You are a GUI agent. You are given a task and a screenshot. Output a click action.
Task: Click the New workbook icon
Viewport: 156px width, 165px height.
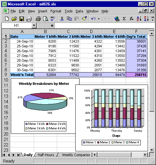coord(7,19)
